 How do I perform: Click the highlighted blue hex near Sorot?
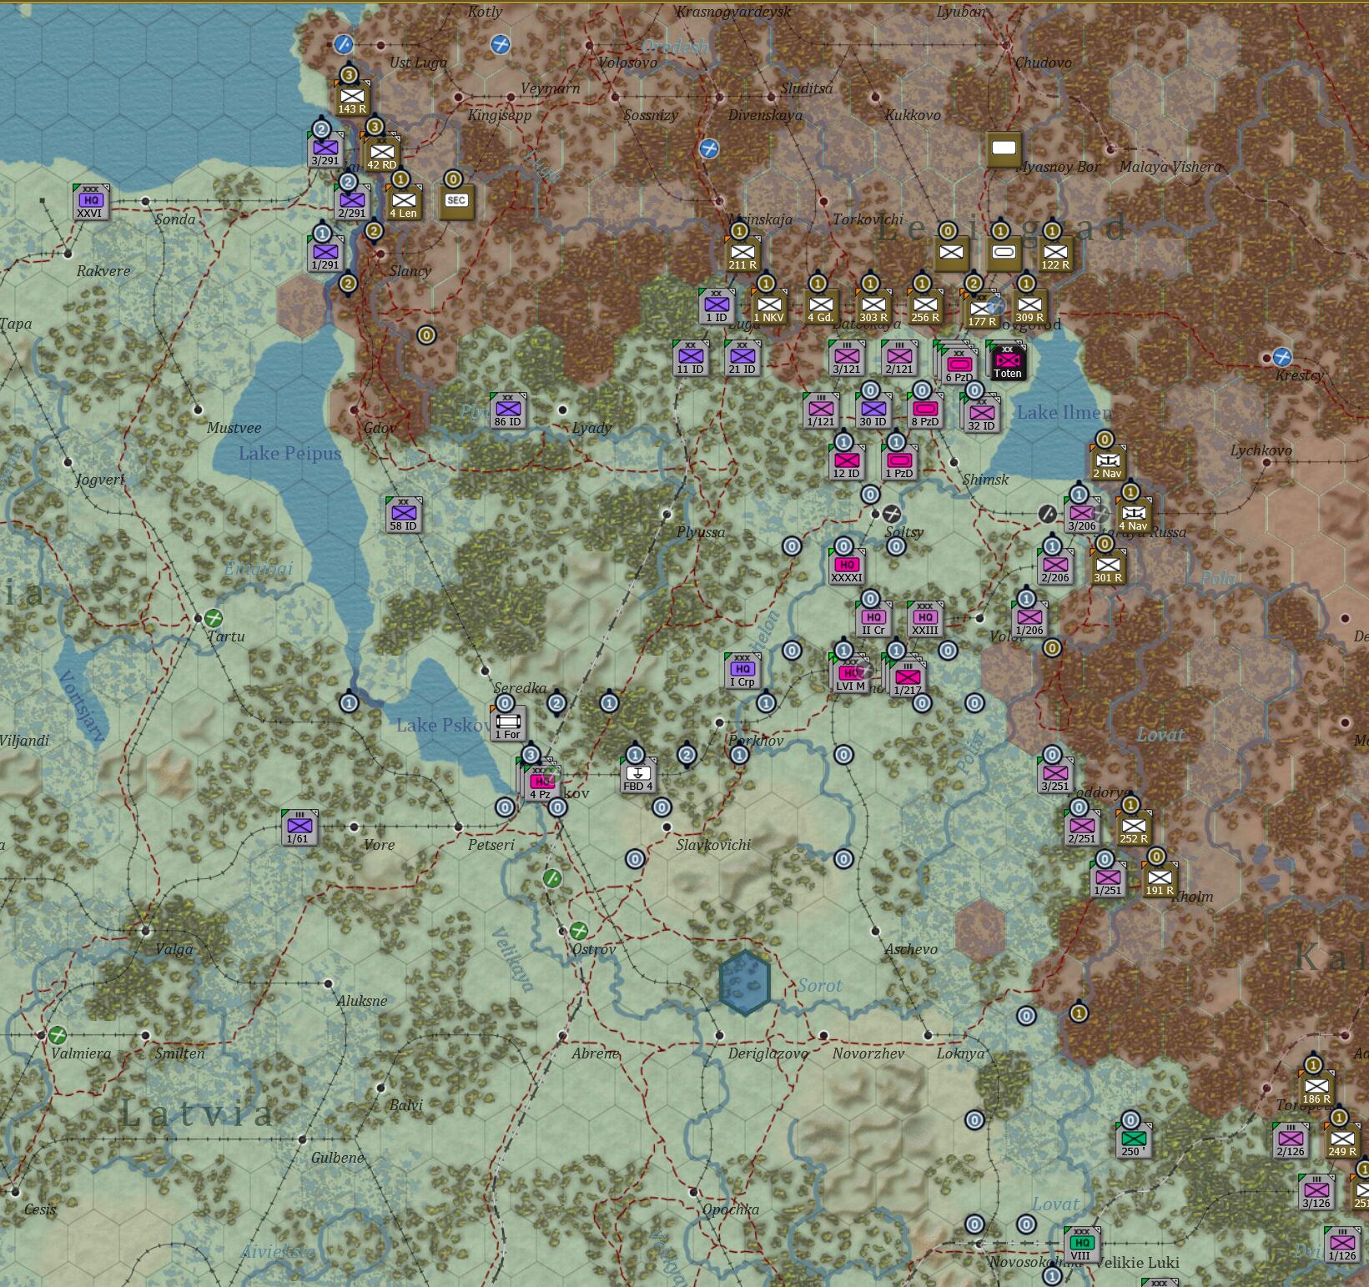coord(744,983)
